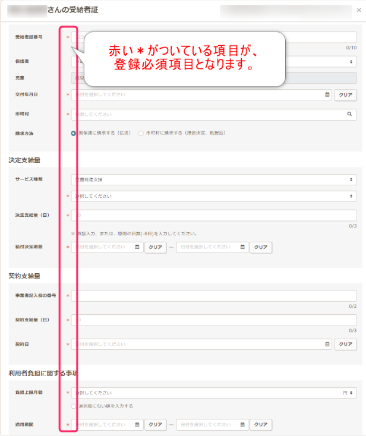This screenshot has height=436, width=366.
Task: Open calendar for 給付決定期間 end date
Action: [x=243, y=247]
